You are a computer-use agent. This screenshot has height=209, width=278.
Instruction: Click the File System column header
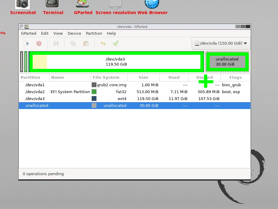click(106, 78)
